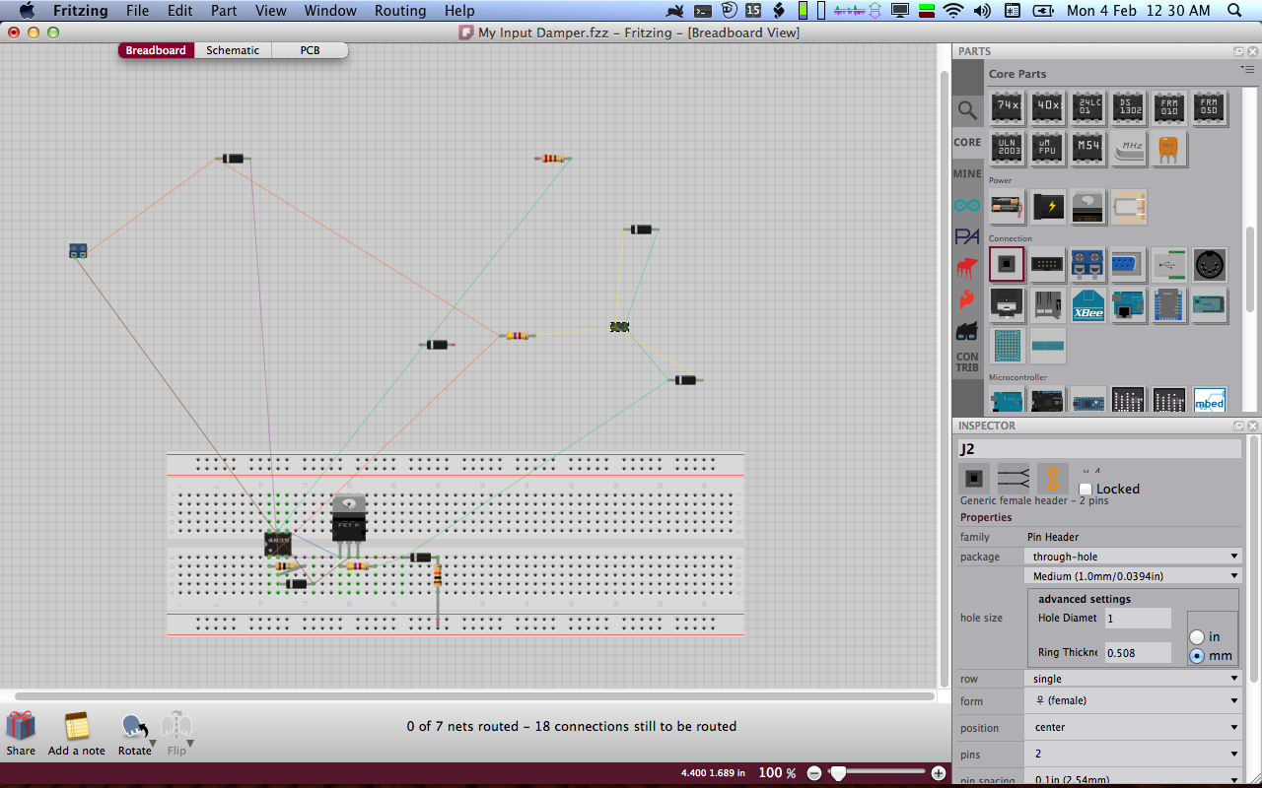The width and height of the screenshot is (1262, 788).
Task: Open the parts search magnifier
Action: click(x=967, y=110)
